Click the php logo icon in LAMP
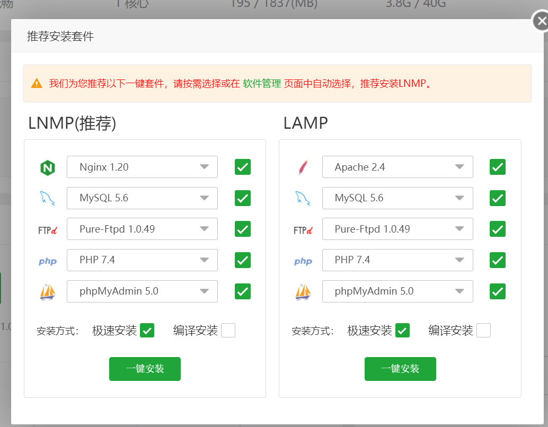This screenshot has width=548, height=427. pos(303,261)
